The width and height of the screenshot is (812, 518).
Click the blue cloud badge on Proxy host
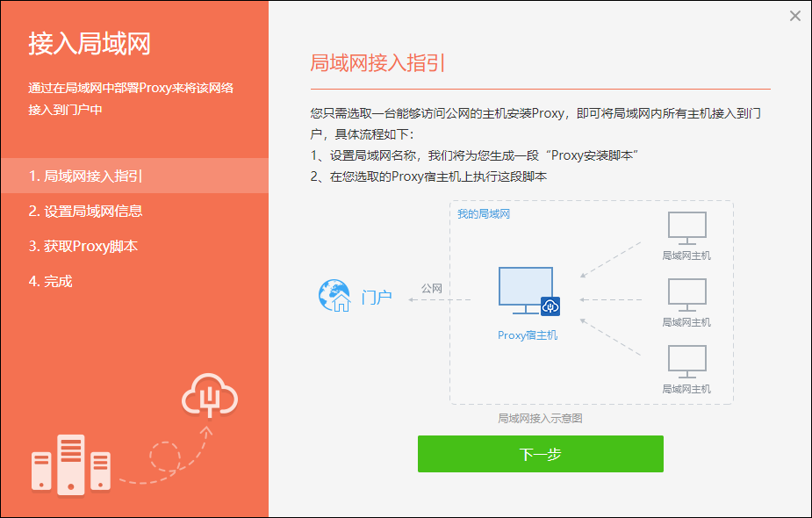pyautogui.click(x=550, y=306)
